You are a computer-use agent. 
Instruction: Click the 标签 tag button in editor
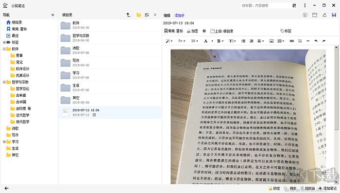pyautogui.click(x=286, y=31)
